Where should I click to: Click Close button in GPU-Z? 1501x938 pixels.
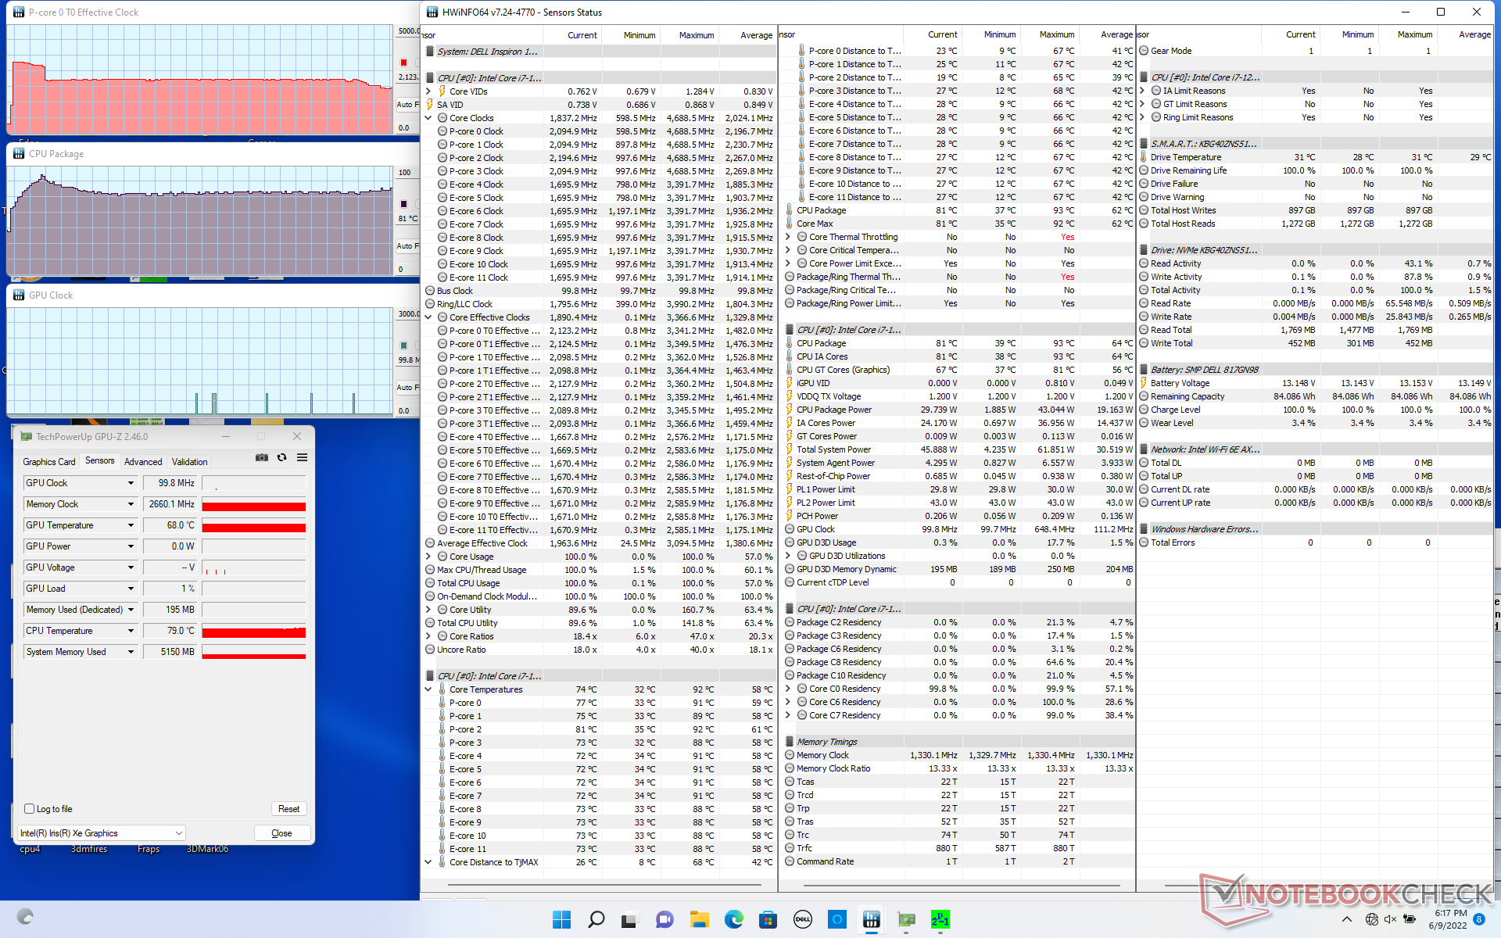pyautogui.click(x=281, y=833)
